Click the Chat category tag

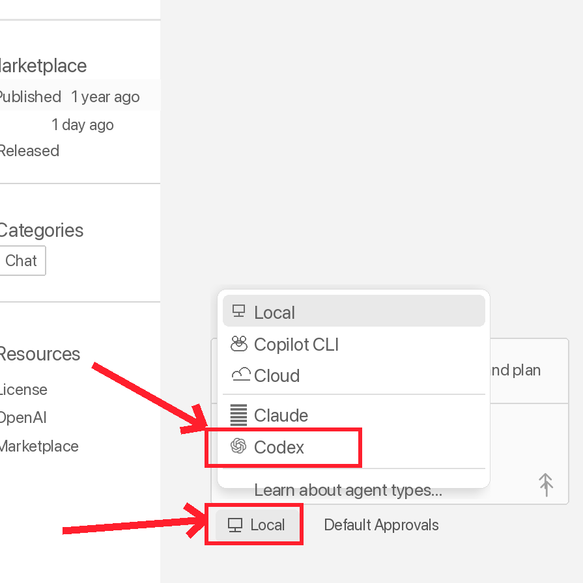pyautogui.click(x=21, y=261)
